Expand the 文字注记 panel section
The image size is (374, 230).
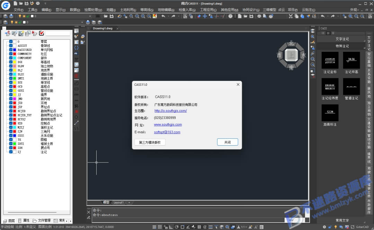342,39
